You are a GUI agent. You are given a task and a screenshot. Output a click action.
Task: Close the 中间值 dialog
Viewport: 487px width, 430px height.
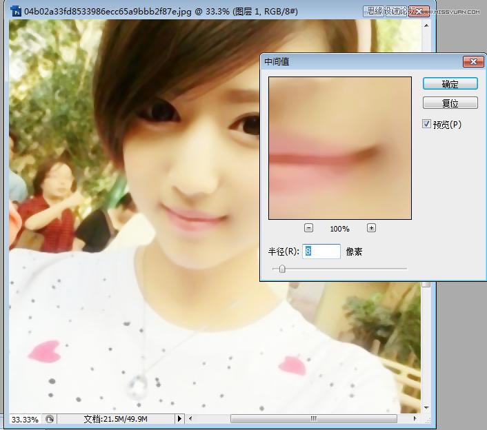pos(473,62)
